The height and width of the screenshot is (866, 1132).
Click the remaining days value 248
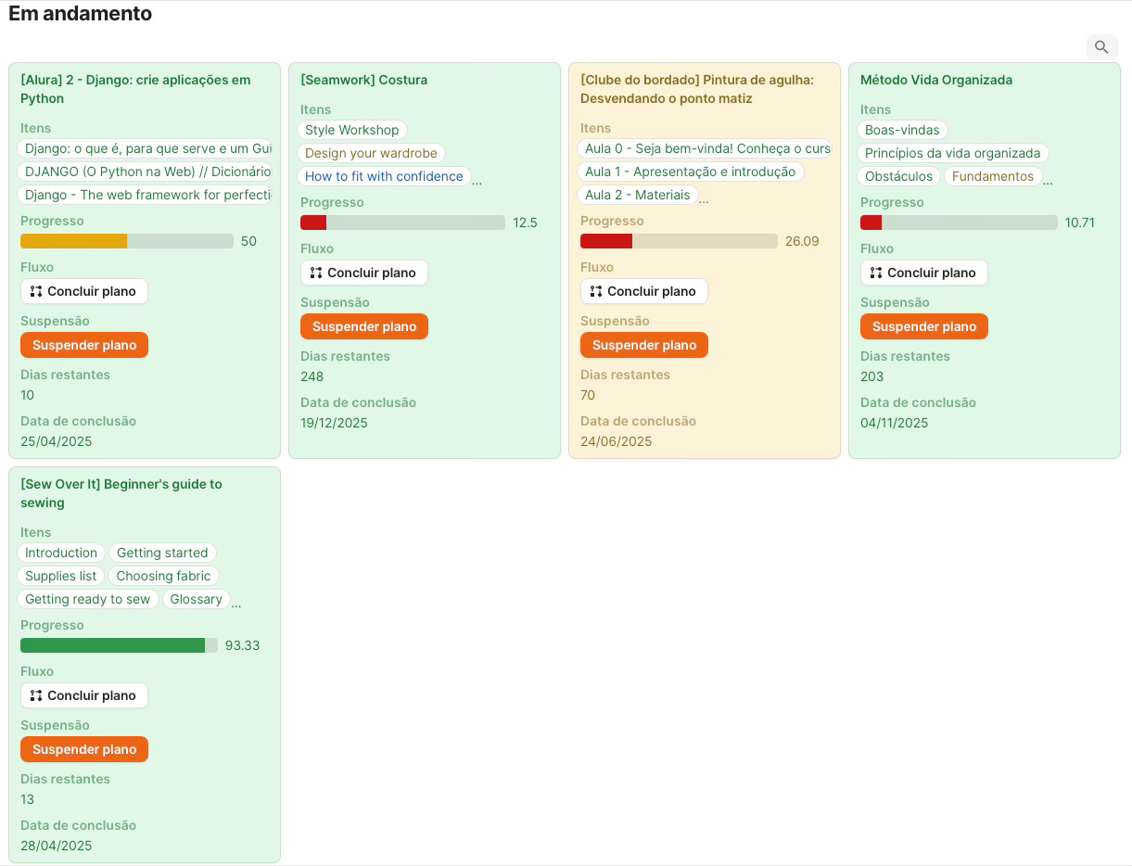[312, 376]
